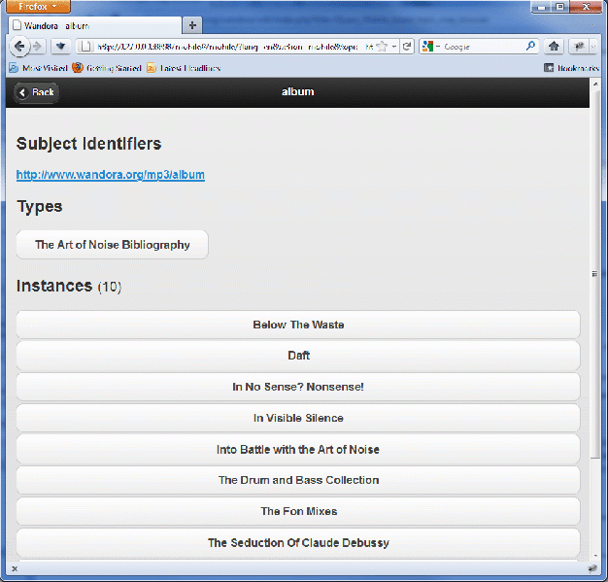Click the browser forward arrow button
This screenshot has width=608, height=582.
(x=37, y=46)
